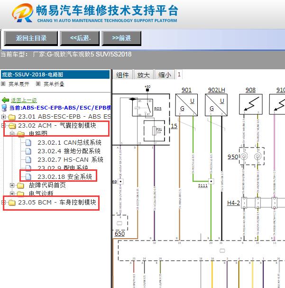Image resolution: width=285 pixels, height=288 pixels.
Task: Click document icon for 23.02.1 CAN总线系统
Action: pyautogui.click(x=28, y=142)
